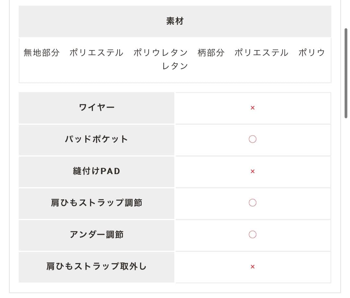Screen dimensions: 350x298
Task: Click the vertical page scrollbar
Action: (346, 73)
